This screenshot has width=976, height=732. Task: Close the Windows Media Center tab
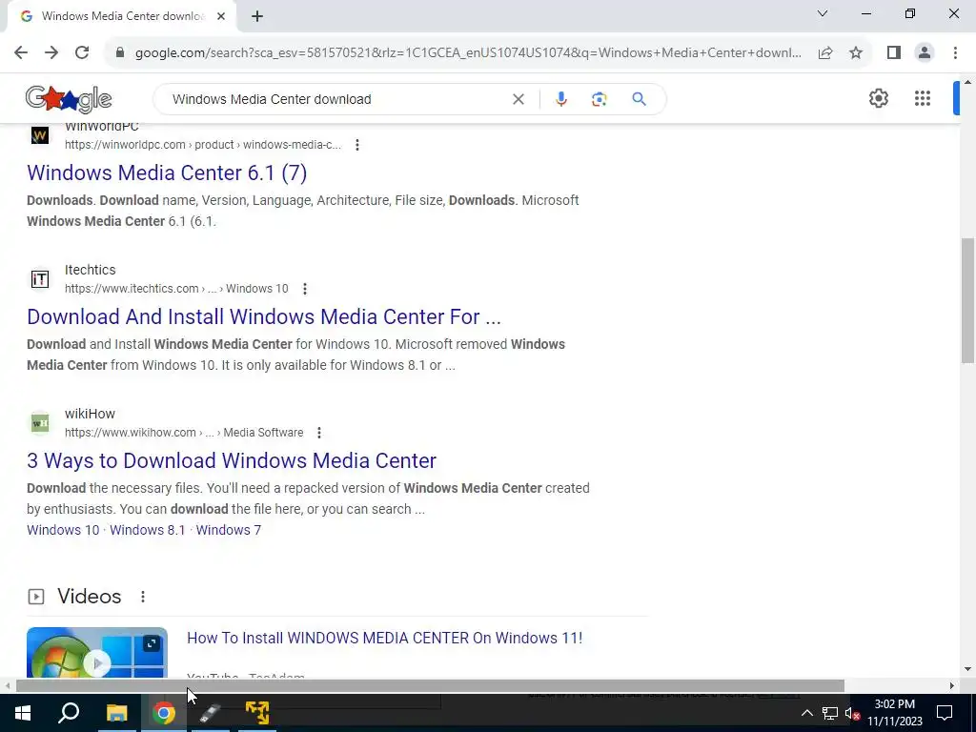click(221, 16)
